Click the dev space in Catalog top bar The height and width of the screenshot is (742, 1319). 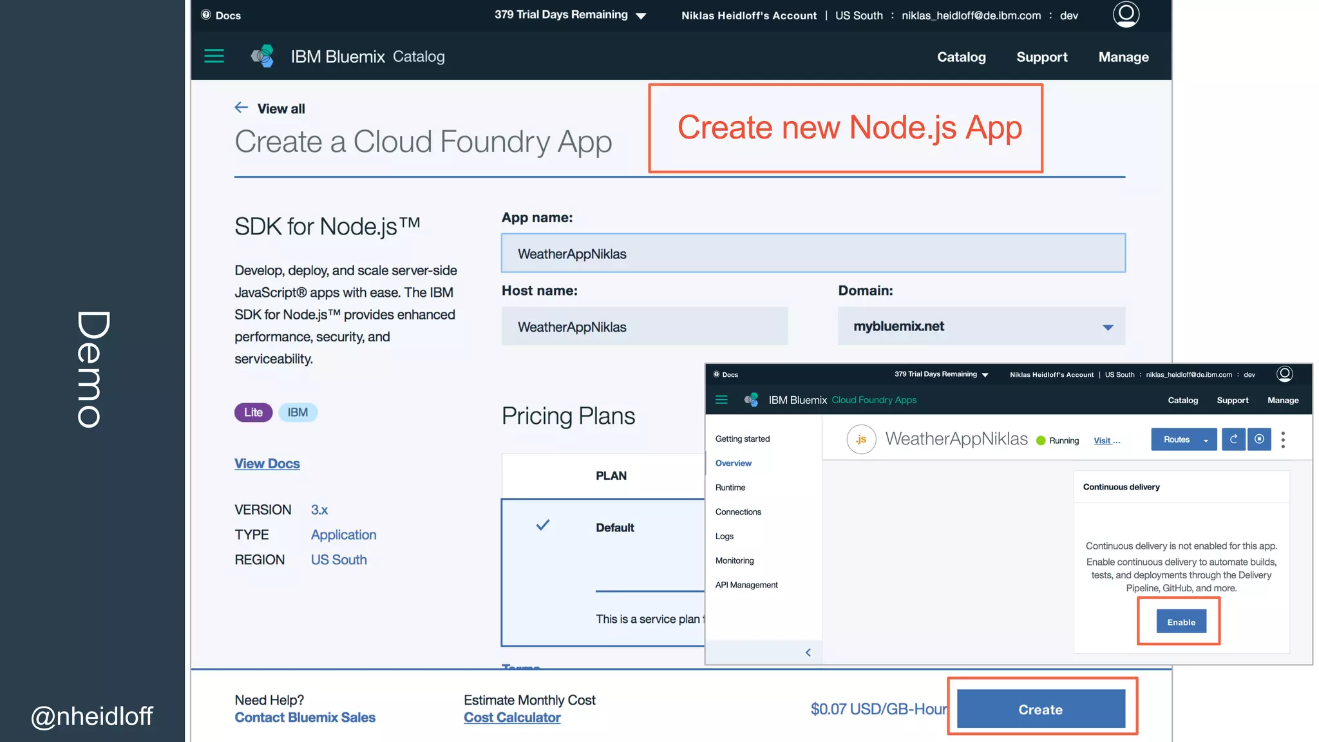click(x=1068, y=15)
